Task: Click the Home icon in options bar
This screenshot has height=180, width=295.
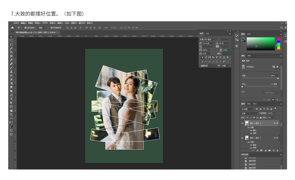Action: click(12, 28)
